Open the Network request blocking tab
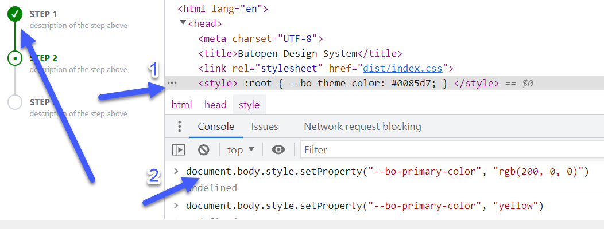 click(x=362, y=127)
